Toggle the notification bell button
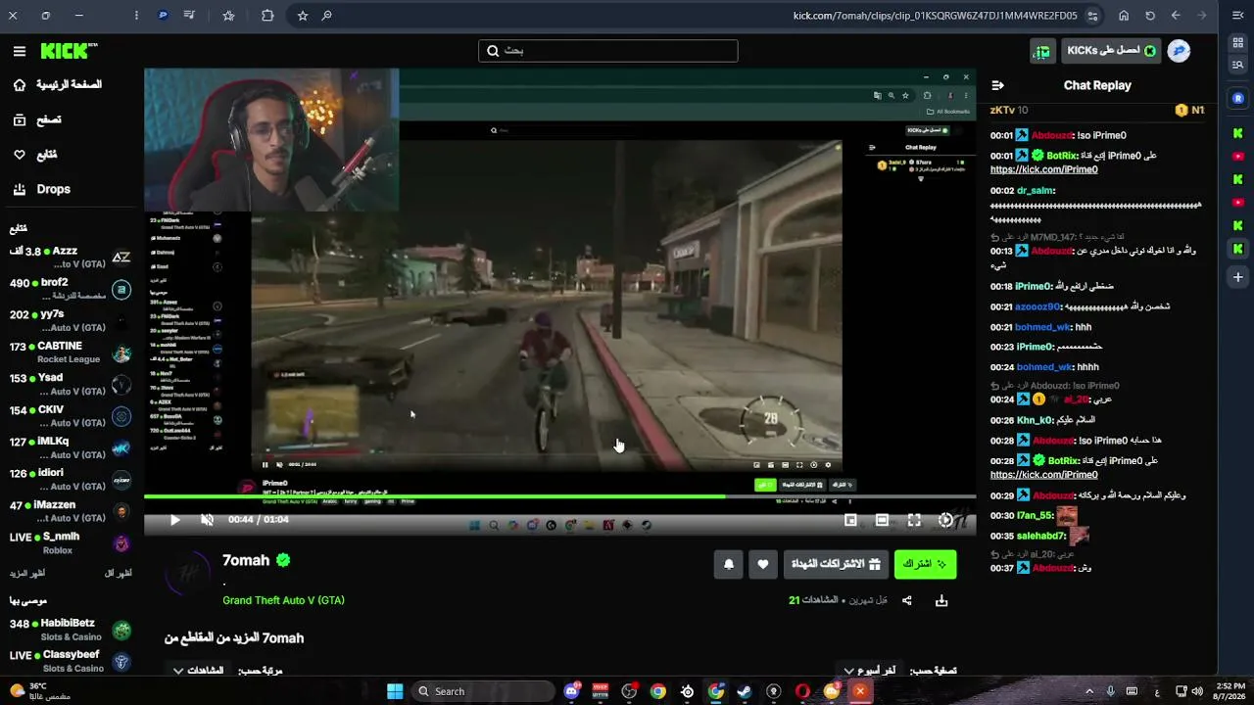Screen dimensions: 1254x705 [x=729, y=564]
